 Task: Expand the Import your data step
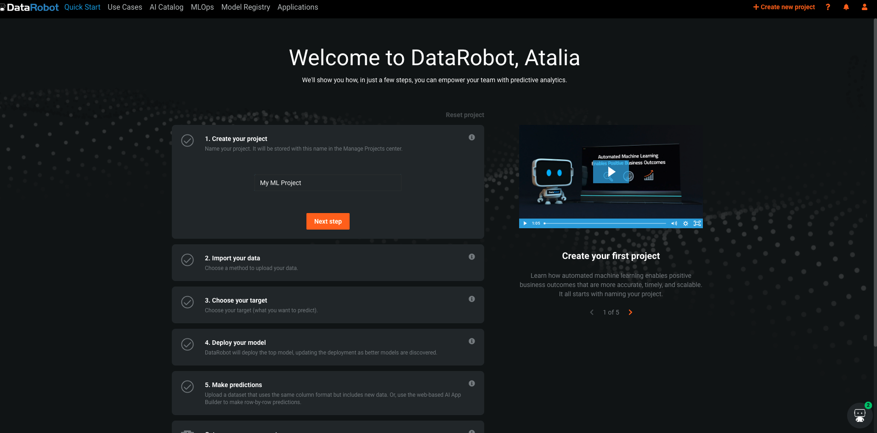point(328,263)
